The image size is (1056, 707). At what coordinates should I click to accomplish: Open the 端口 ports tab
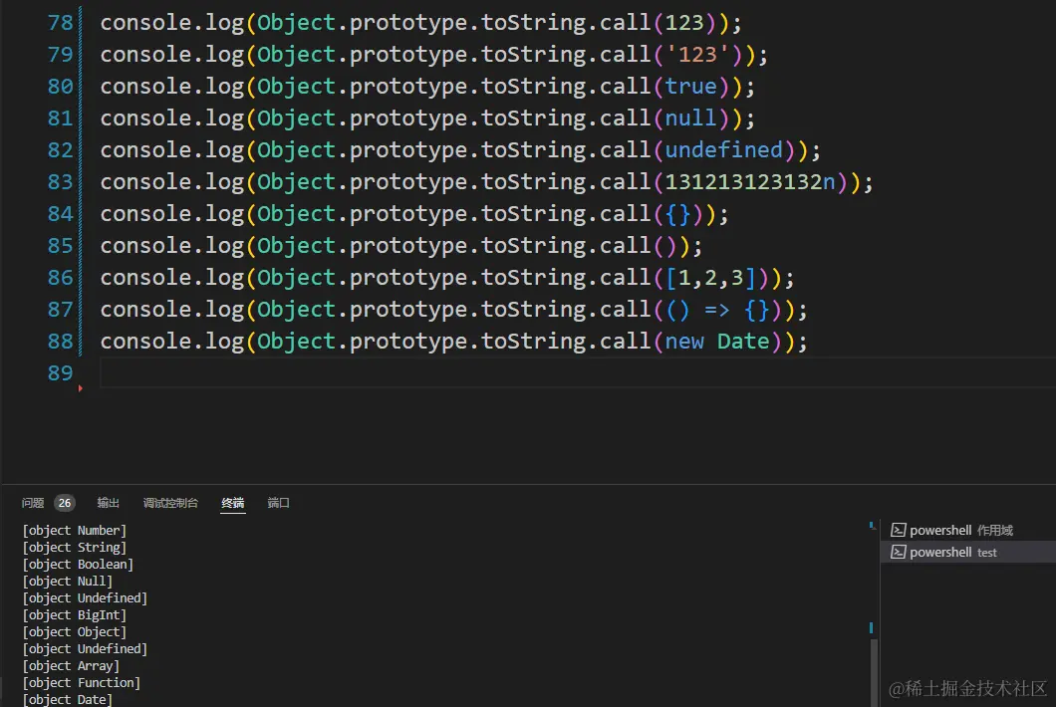[278, 503]
